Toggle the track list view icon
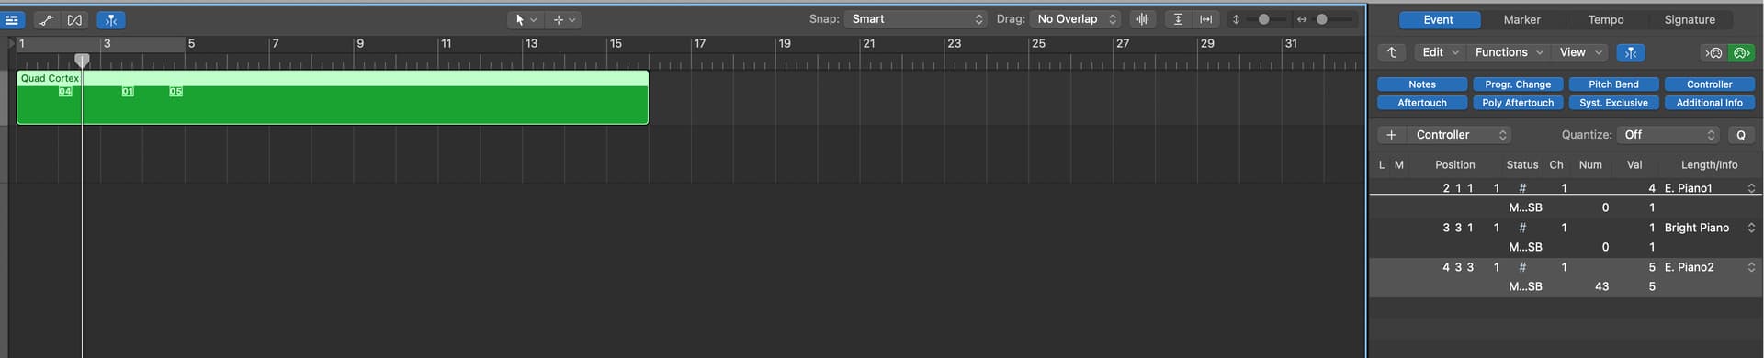 click(x=12, y=19)
